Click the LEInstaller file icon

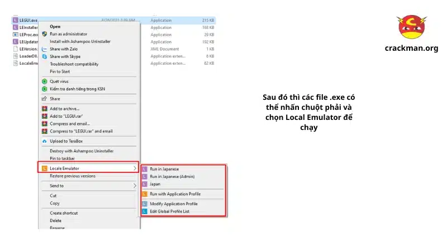click(16, 27)
